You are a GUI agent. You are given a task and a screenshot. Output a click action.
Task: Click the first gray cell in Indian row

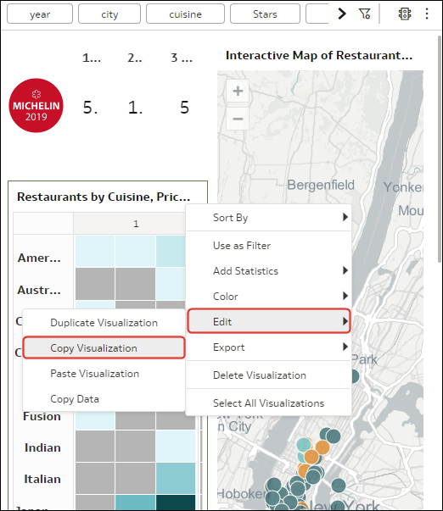coord(95,446)
